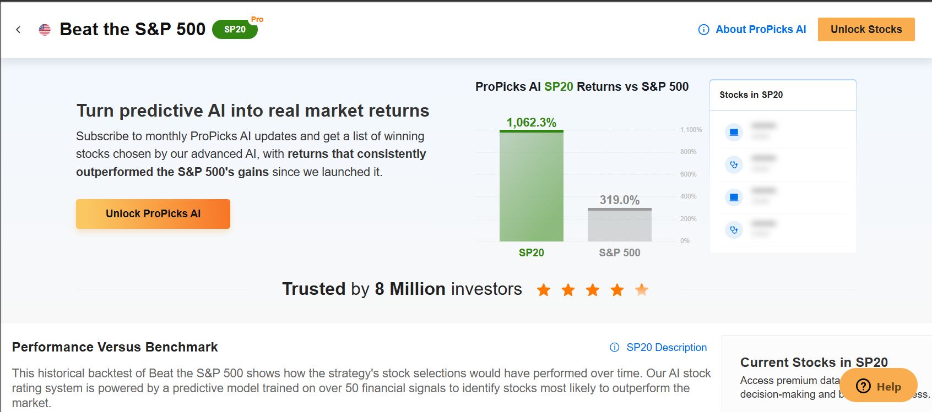Click the info icon beside About ProPicks AI
Image resolution: width=932 pixels, height=412 pixels.
click(703, 30)
